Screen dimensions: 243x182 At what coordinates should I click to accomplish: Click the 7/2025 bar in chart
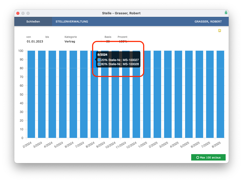tap(210, 94)
